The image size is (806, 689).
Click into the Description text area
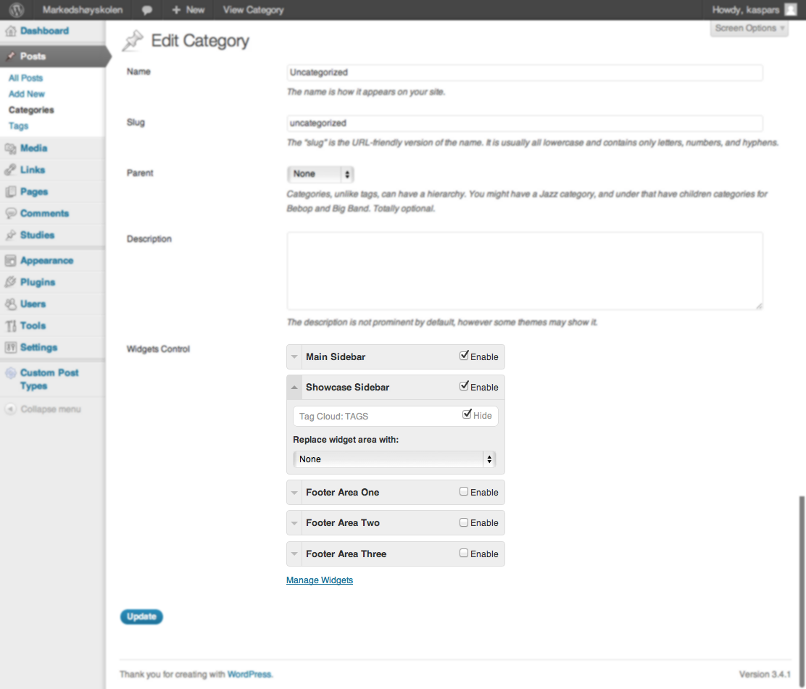pyautogui.click(x=524, y=271)
